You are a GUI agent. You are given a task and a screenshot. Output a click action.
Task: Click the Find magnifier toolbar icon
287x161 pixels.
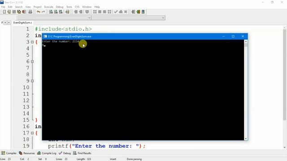click(x=51, y=12)
